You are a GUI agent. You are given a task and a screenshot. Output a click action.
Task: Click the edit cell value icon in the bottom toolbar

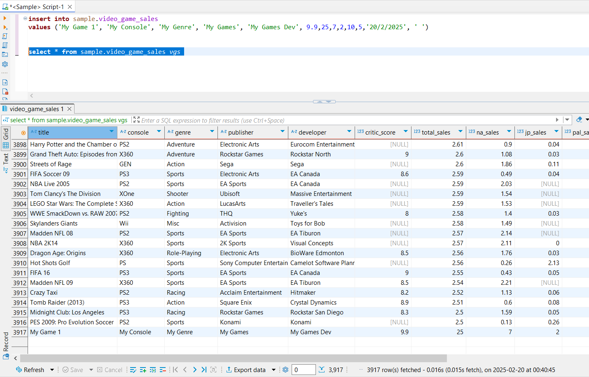[x=133, y=370]
